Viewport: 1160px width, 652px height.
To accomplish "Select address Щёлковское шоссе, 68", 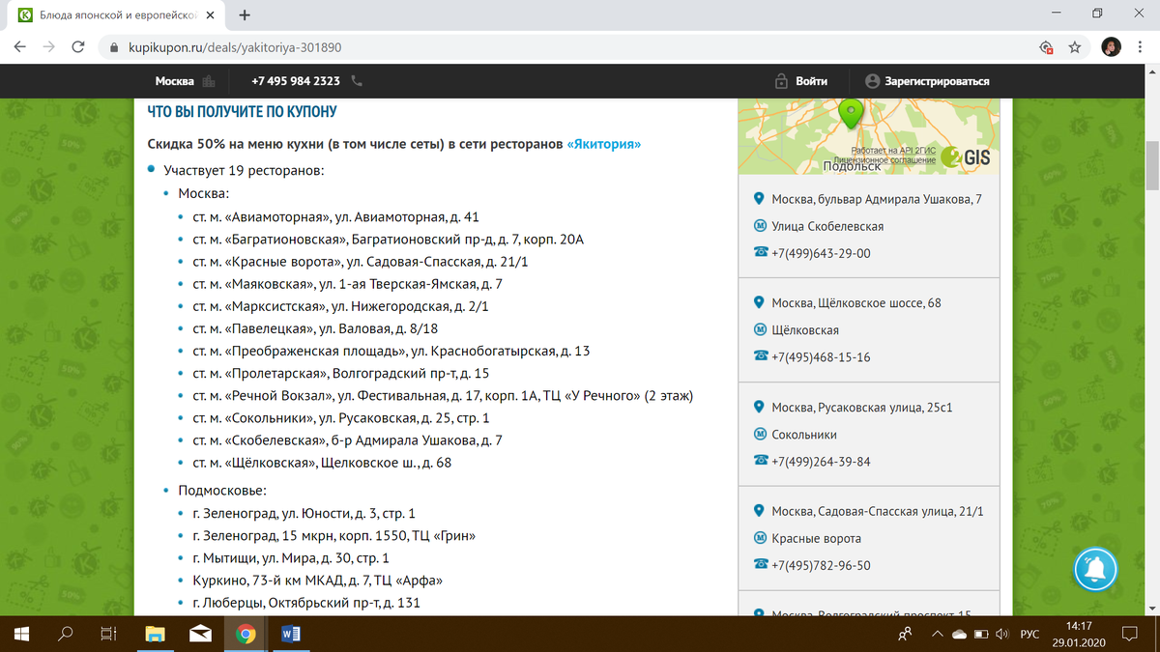I will (x=856, y=303).
